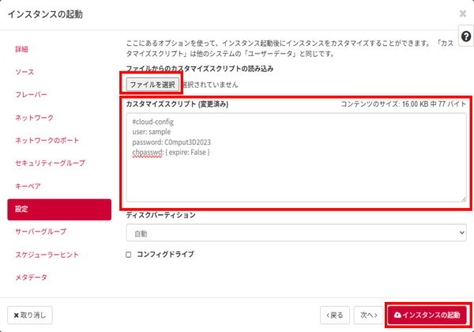Enable the コンフィグドライブ checkbox
This screenshot has height=332, width=474.
(129, 255)
